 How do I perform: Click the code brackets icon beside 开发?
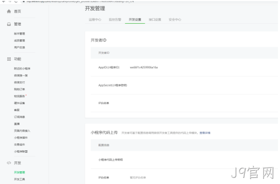(9, 163)
